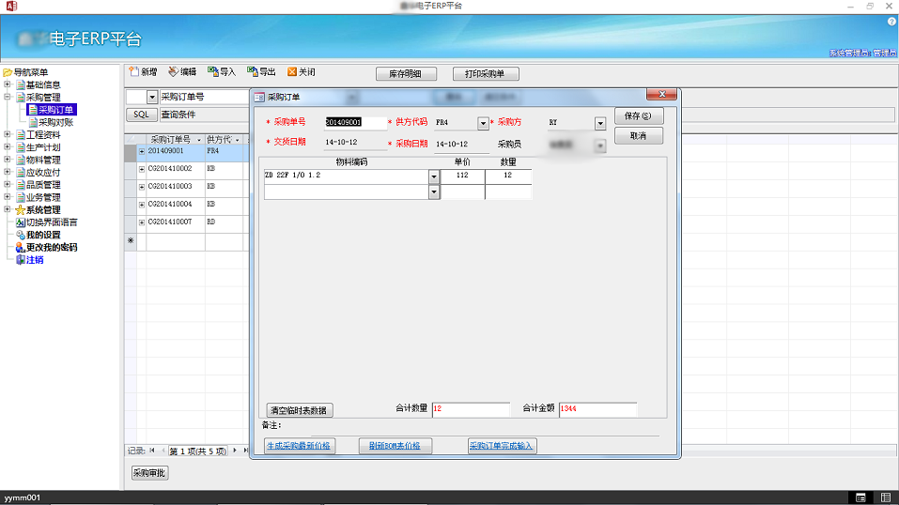The width and height of the screenshot is (899, 505).
Task: Expand the 基础信息 tree node
Action: pos(8,84)
